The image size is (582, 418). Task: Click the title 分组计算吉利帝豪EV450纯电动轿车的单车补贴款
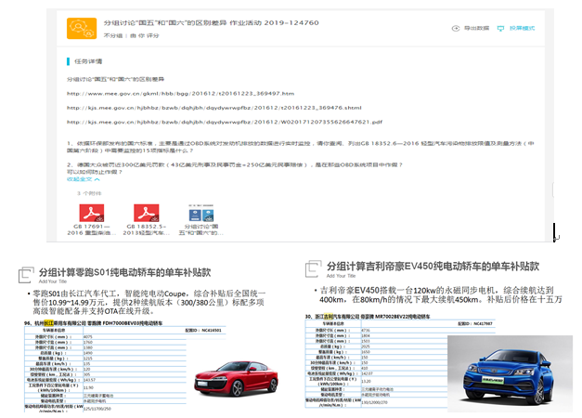point(433,267)
